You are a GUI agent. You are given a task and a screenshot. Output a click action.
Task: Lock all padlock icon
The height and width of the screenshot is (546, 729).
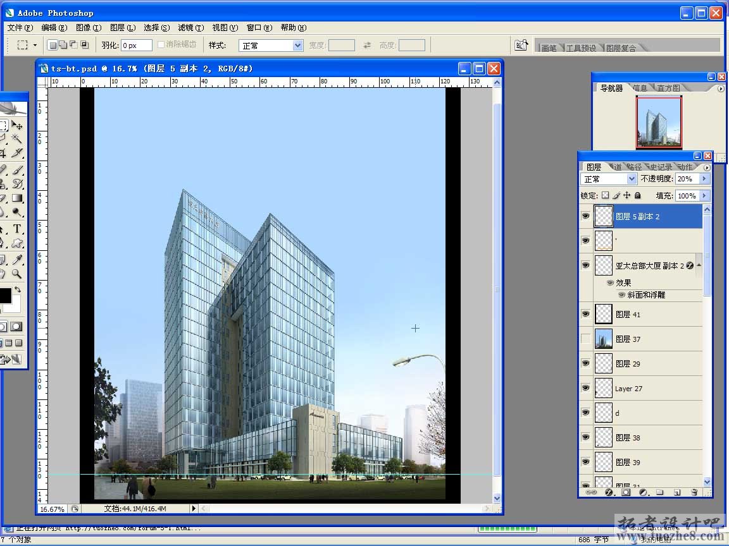637,195
